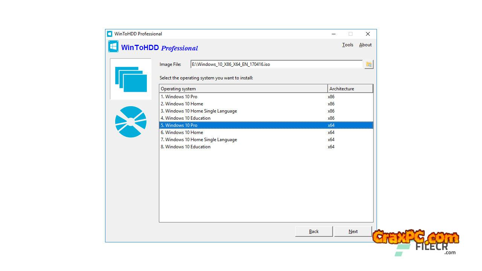Go to the next step with Next

353,231
